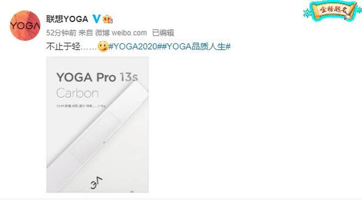Click the blue V verified badge
362x200 pixels.
click(x=97, y=19)
